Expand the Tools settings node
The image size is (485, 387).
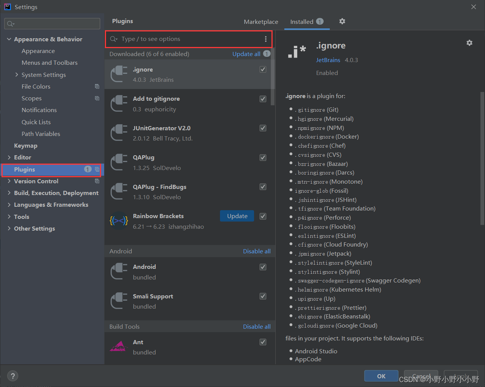coord(9,217)
